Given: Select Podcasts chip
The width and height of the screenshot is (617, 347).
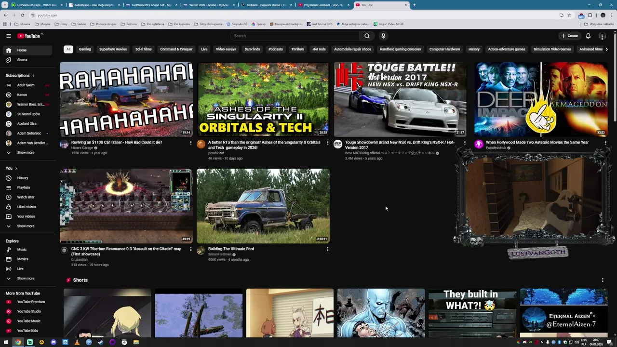Looking at the screenshot, I should 276,49.
